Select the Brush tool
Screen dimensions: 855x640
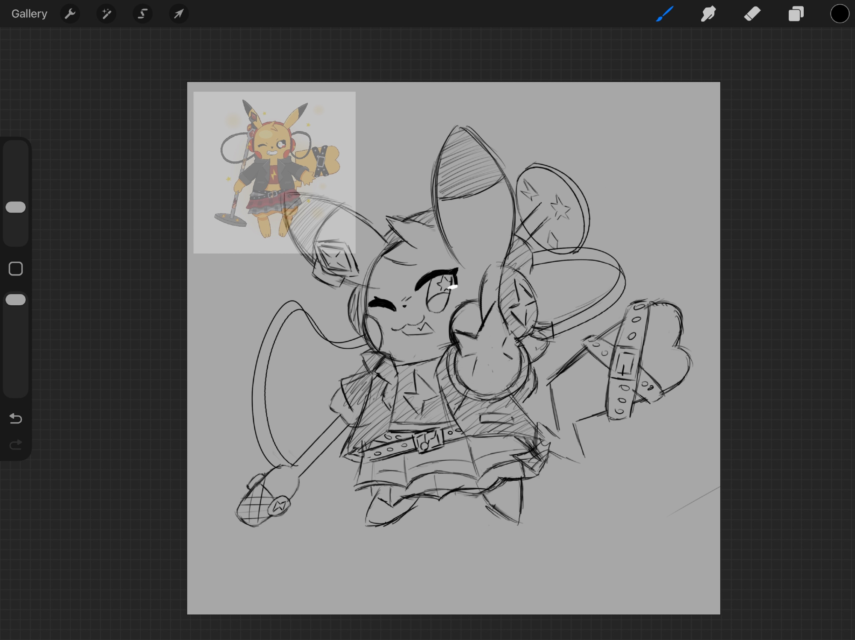665,14
